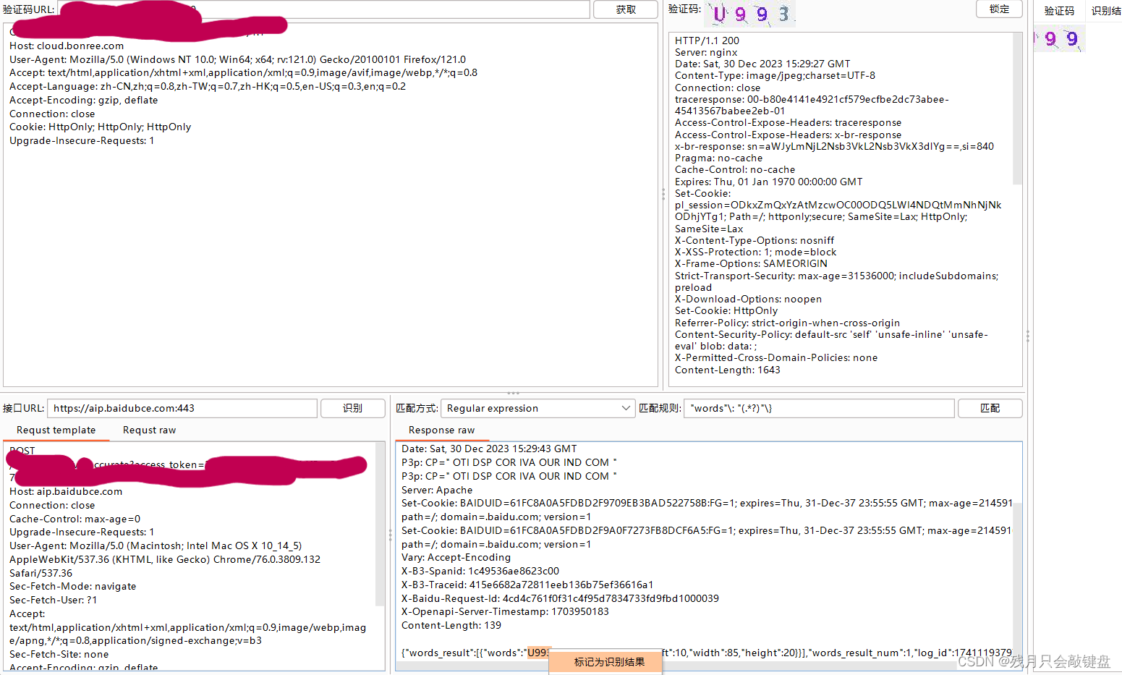Click the 获取 button to fetch captcha
1122x675 pixels.
click(x=626, y=9)
